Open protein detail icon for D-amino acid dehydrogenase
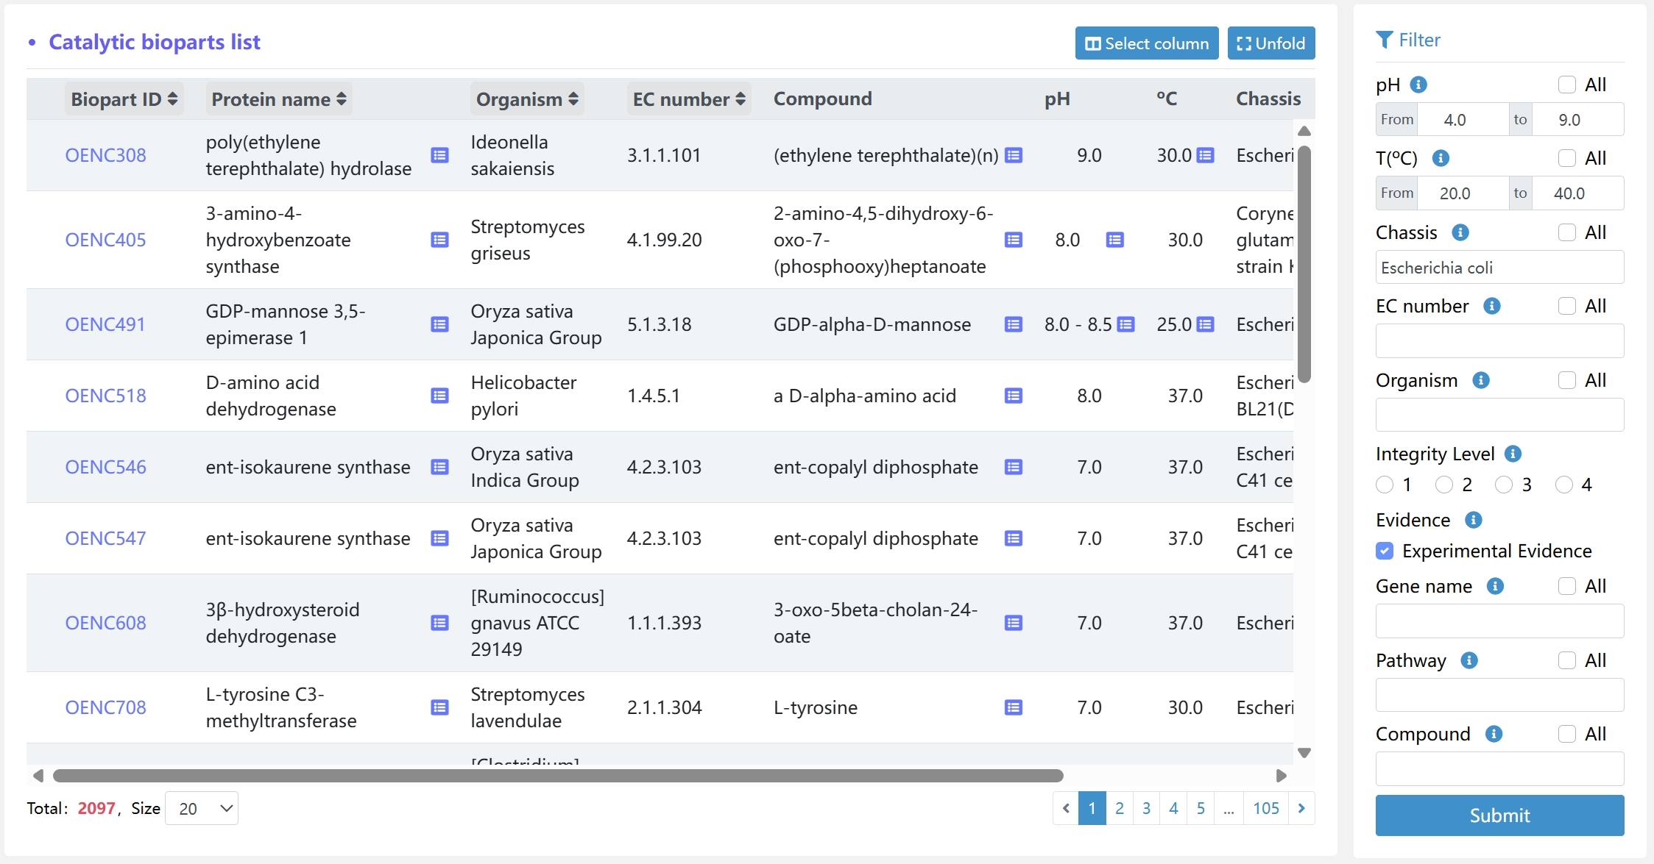1654x864 pixels. point(439,396)
